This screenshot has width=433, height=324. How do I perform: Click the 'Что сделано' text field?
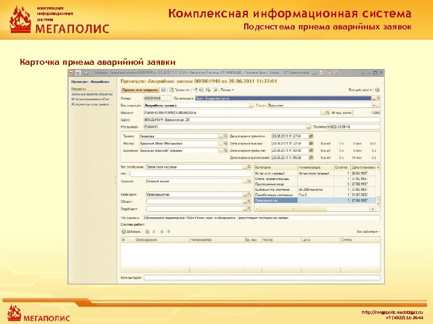coord(262,218)
